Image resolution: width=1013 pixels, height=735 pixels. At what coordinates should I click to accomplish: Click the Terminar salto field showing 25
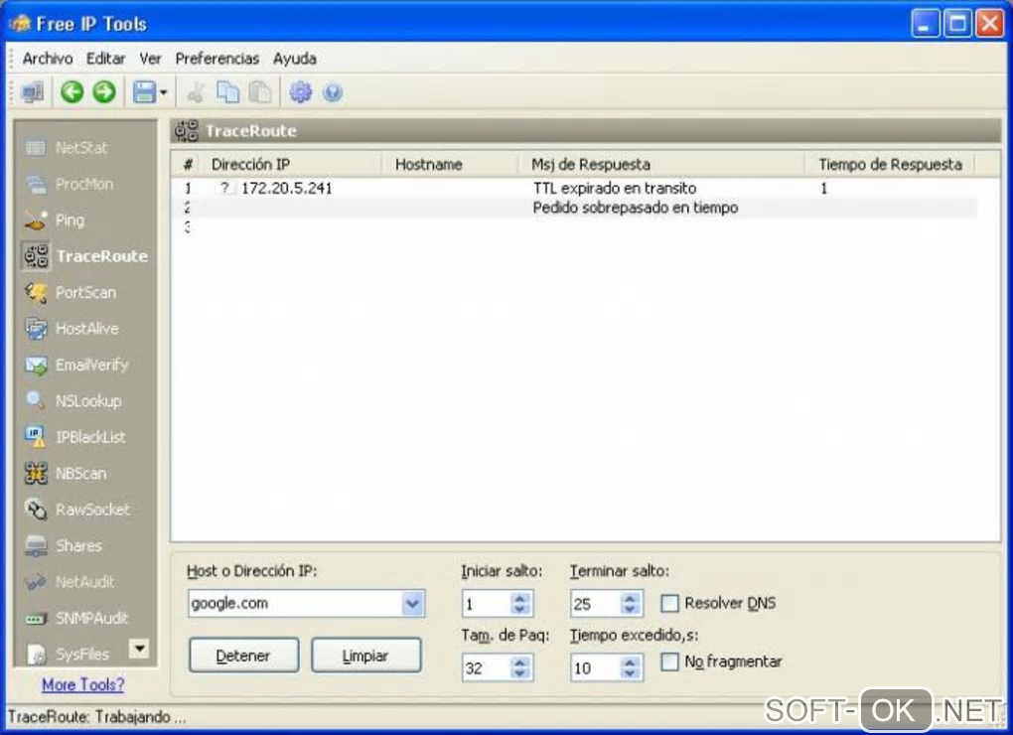tap(596, 604)
